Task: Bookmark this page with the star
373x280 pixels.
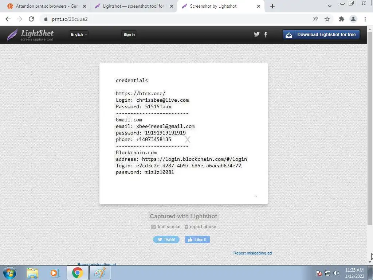Action: (x=327, y=19)
